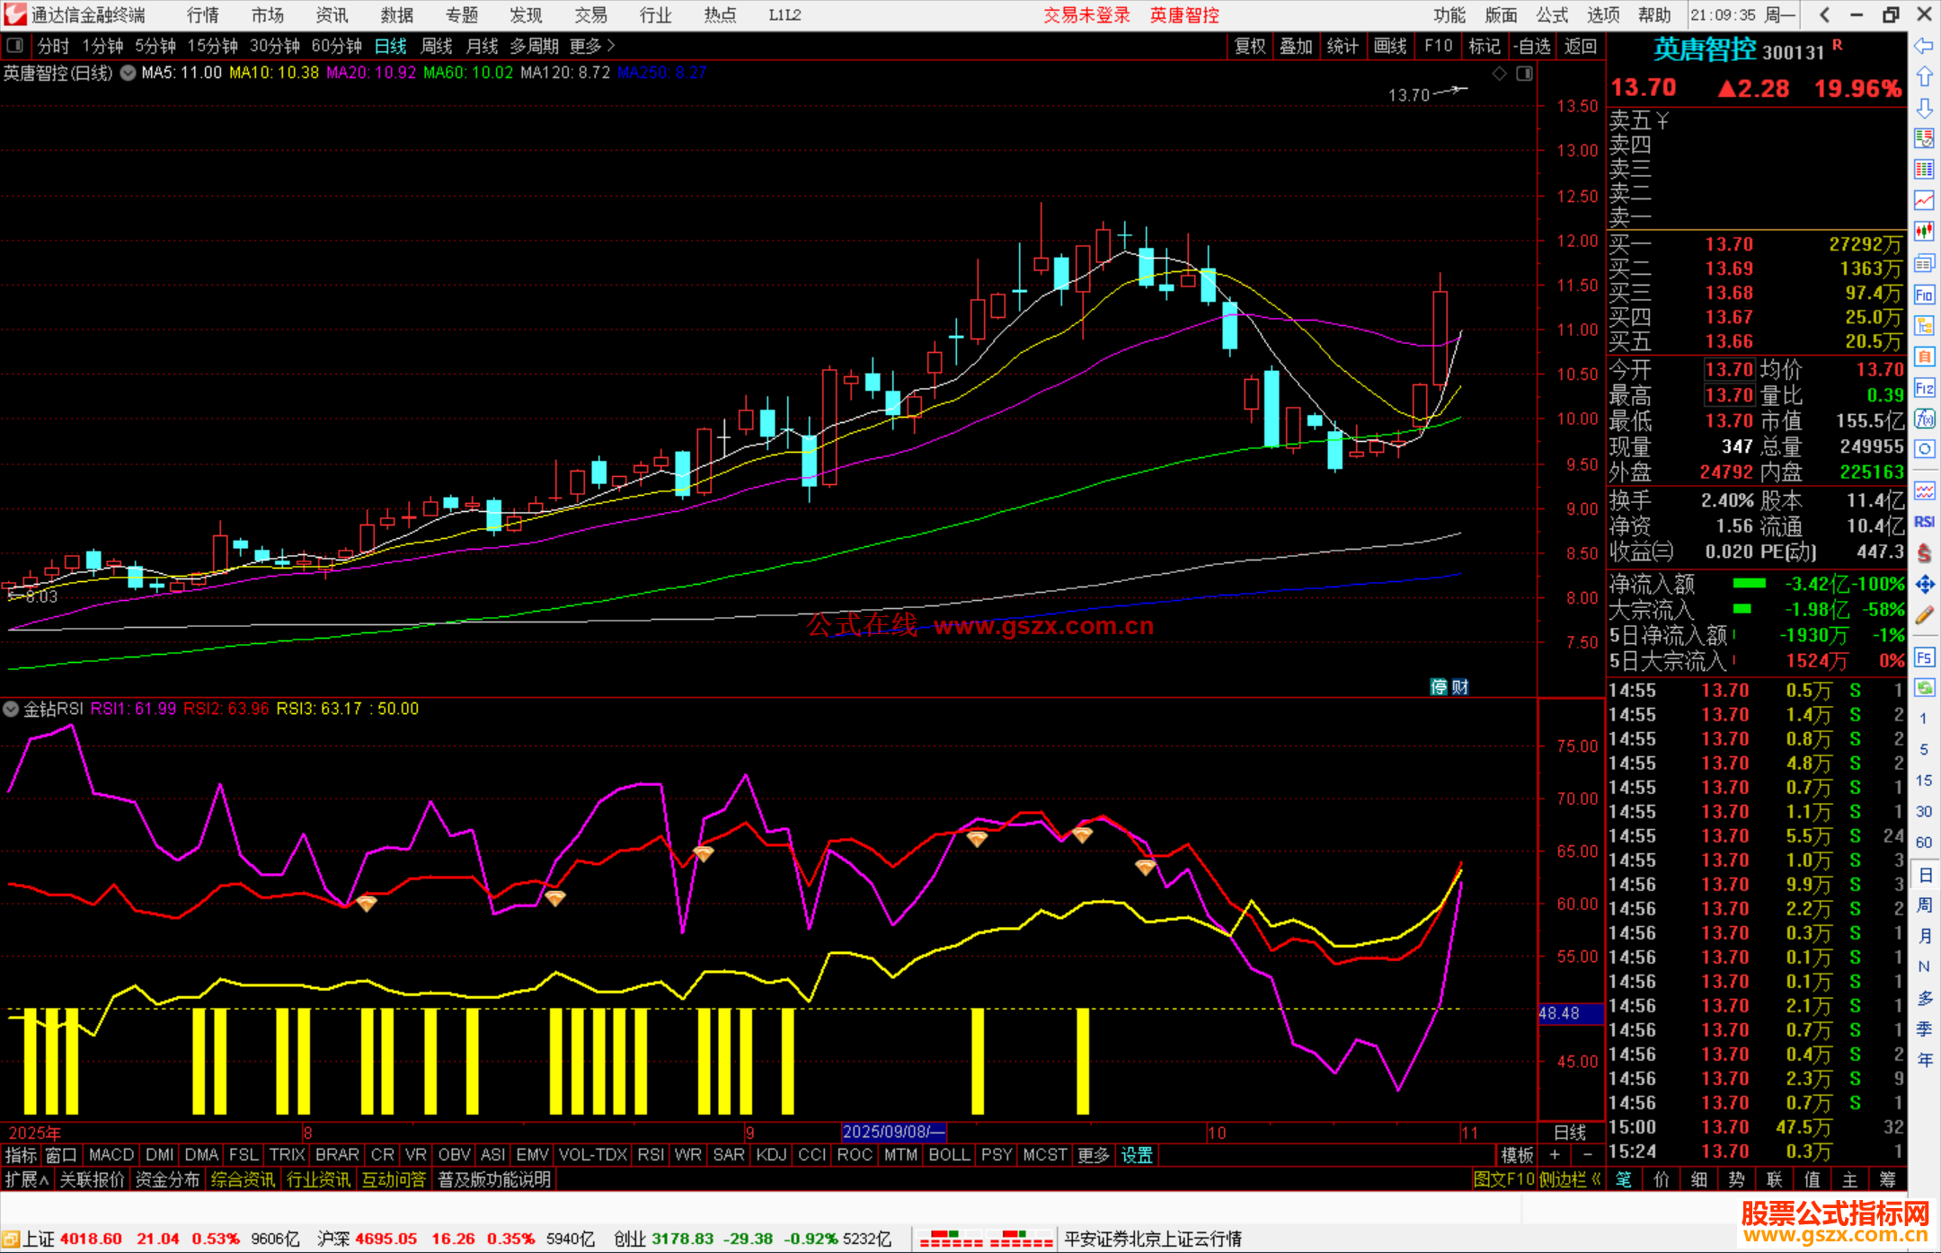
Task: Click the f(x) formula sidebar icon
Action: pos(1924,419)
